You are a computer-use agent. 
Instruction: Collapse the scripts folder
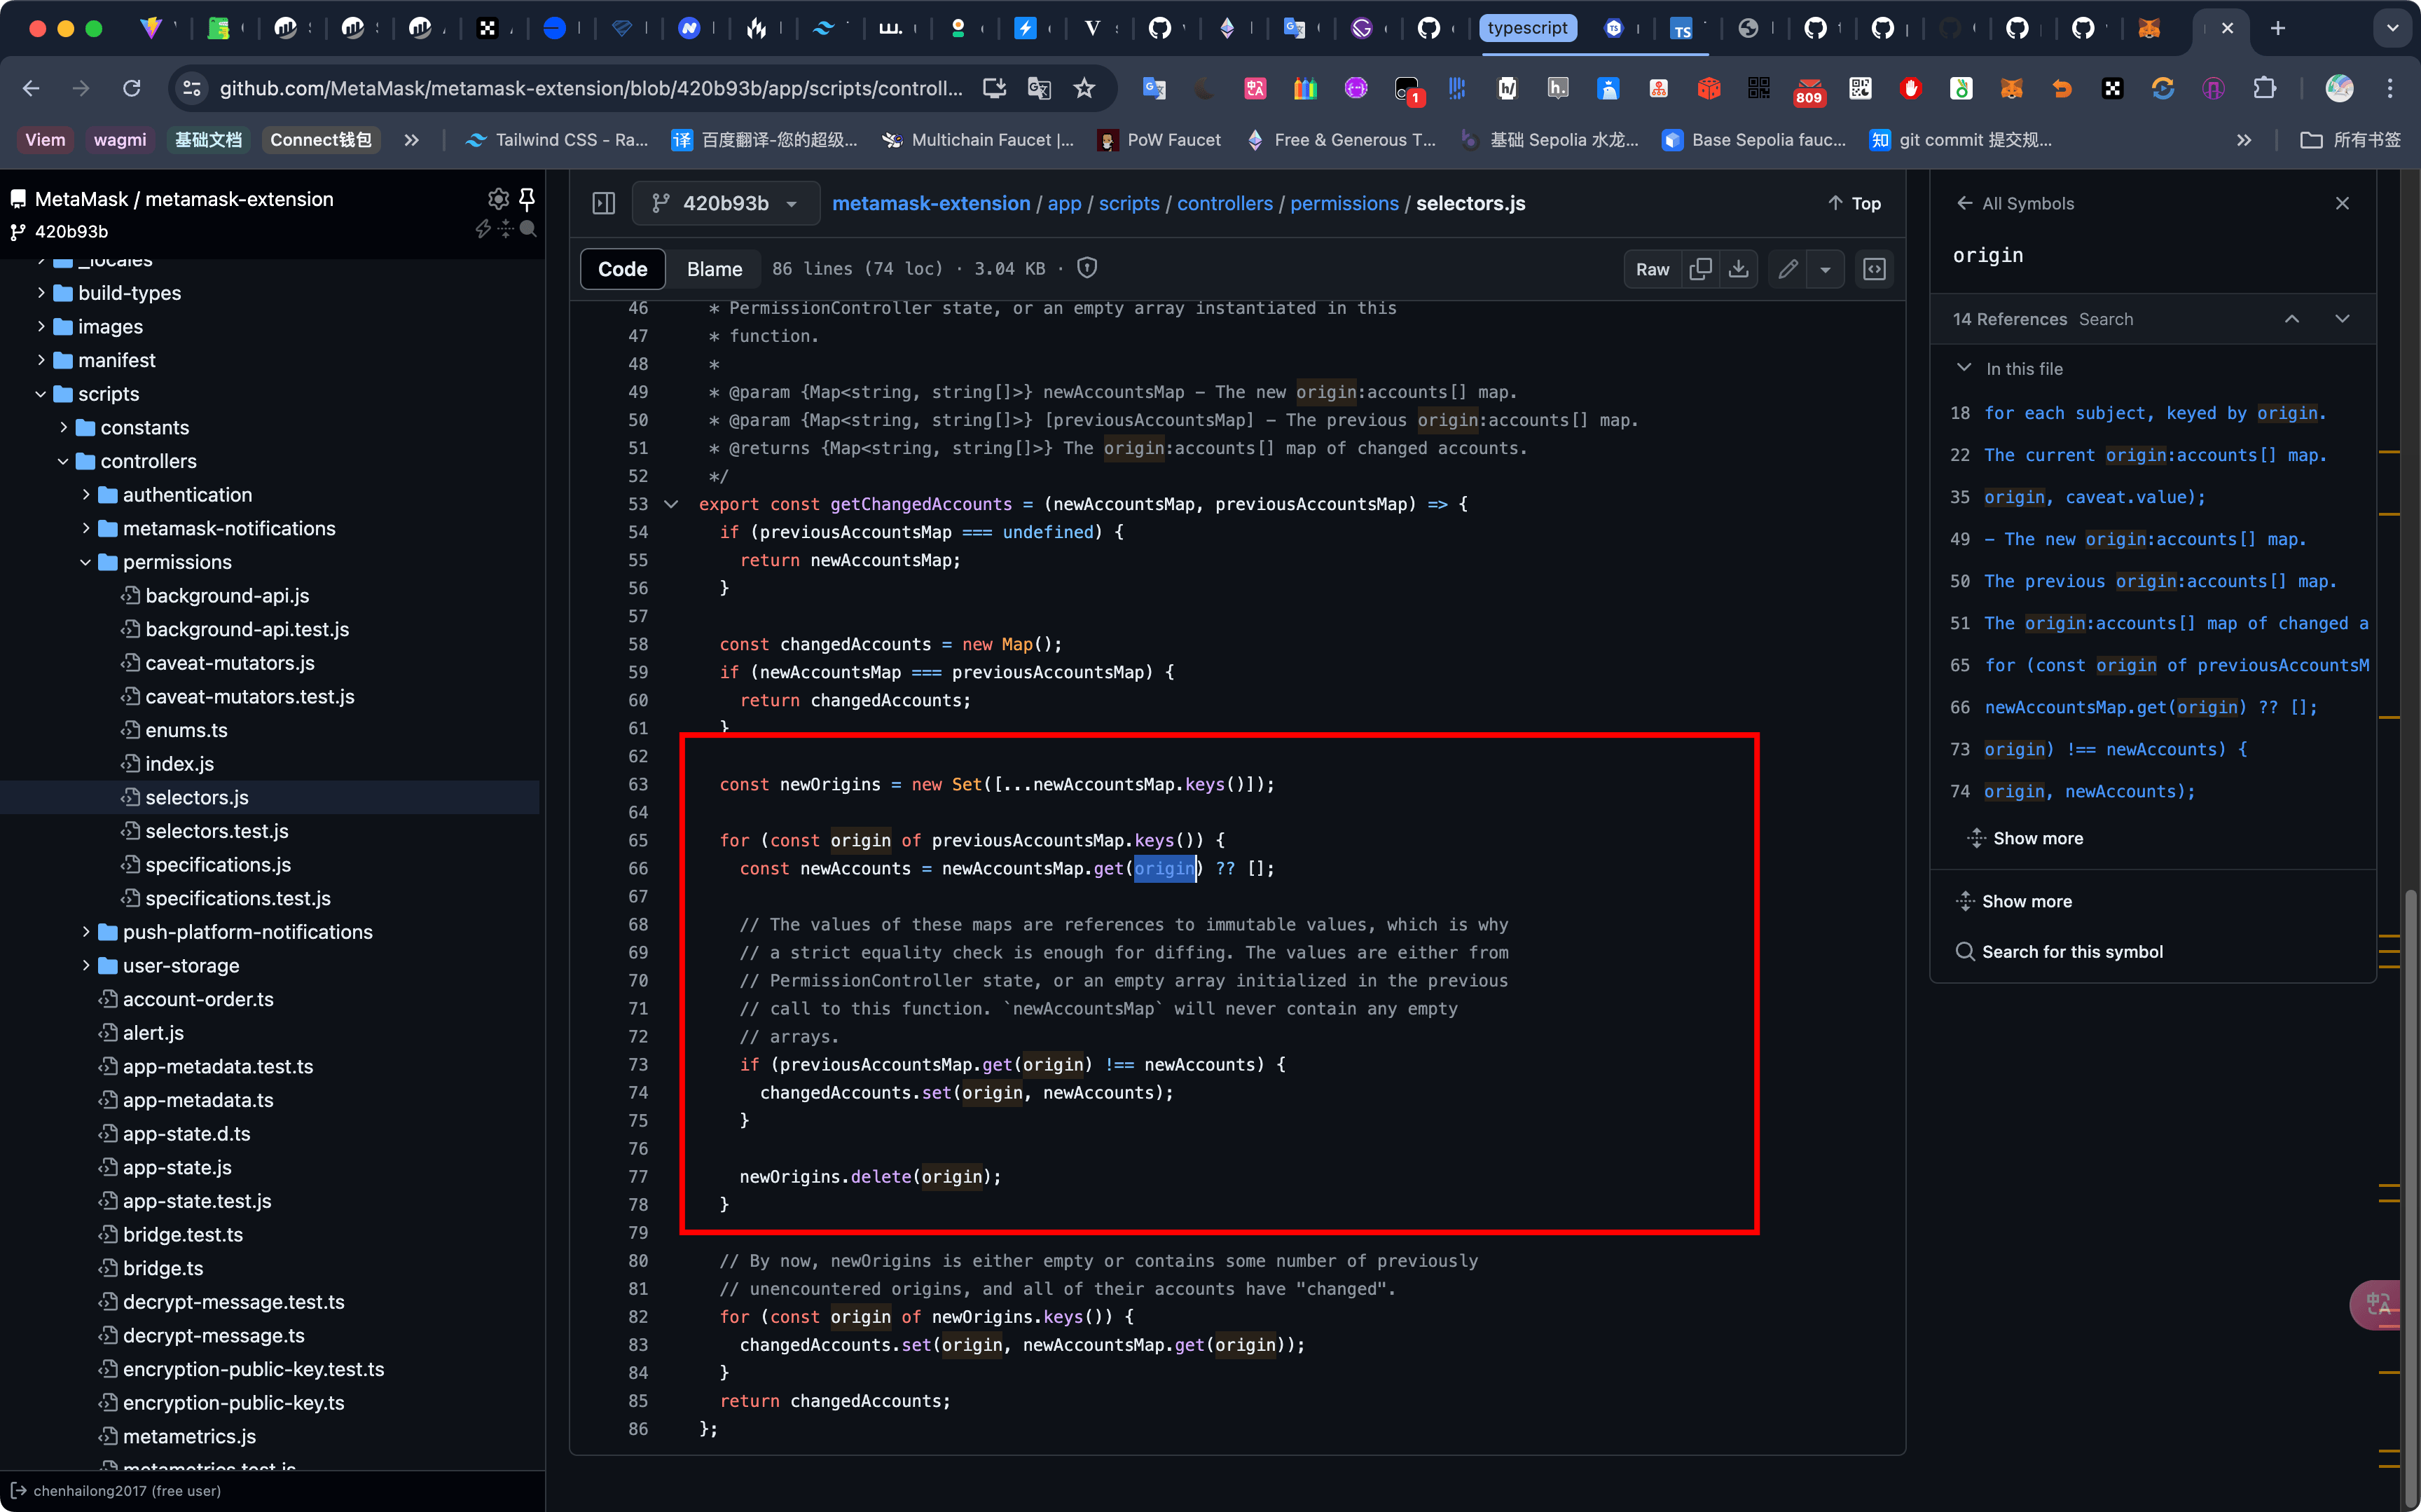click(41, 394)
